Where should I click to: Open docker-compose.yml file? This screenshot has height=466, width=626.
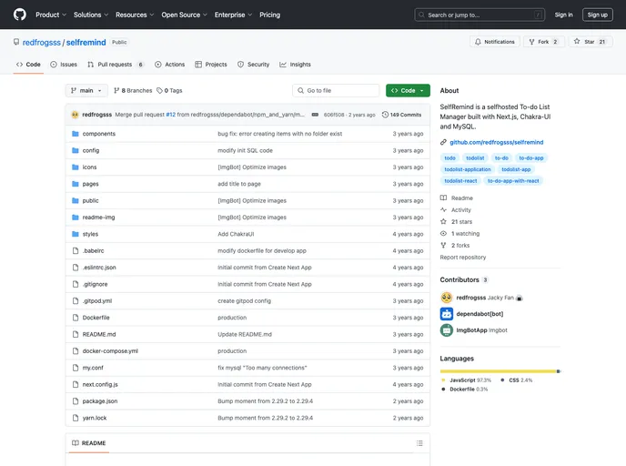[110, 351]
